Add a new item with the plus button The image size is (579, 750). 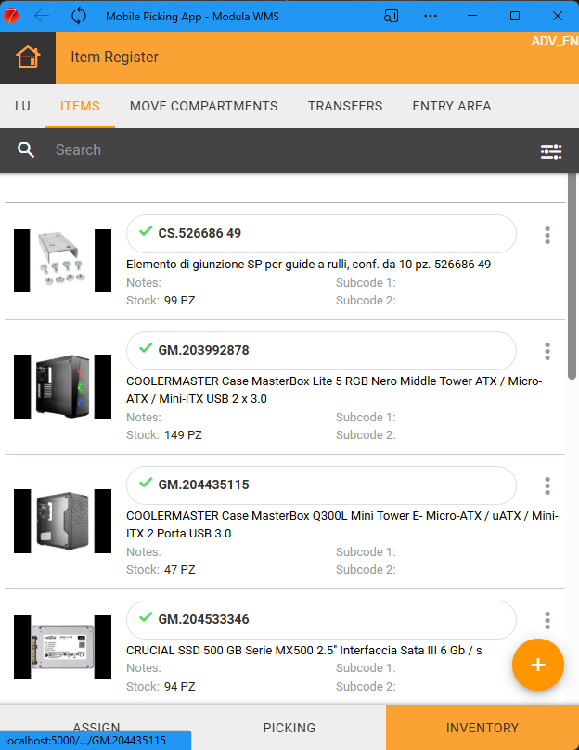coord(538,665)
